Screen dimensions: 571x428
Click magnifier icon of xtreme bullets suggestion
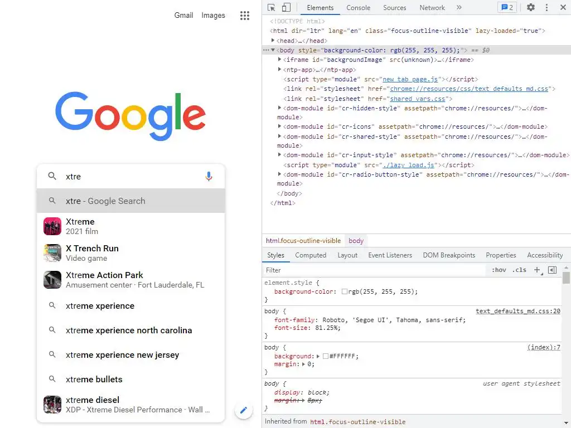(x=52, y=379)
